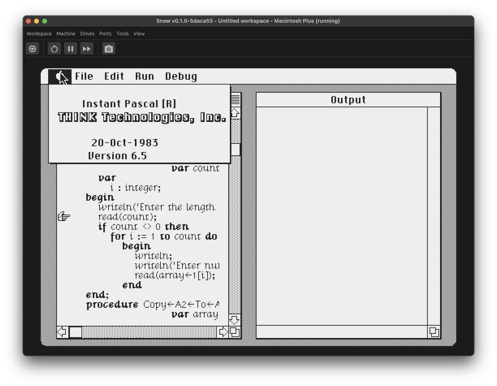
Task: Click the 'writeln('Enter the length' line
Action: pos(157,207)
